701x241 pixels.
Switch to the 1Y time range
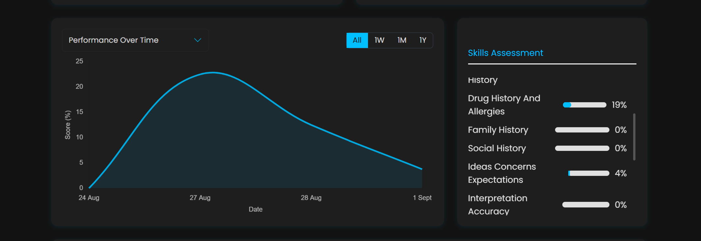[423, 40]
